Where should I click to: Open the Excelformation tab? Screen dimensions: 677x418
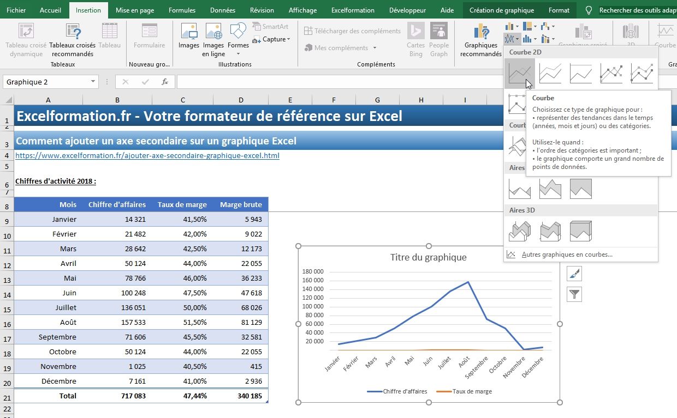(353, 10)
